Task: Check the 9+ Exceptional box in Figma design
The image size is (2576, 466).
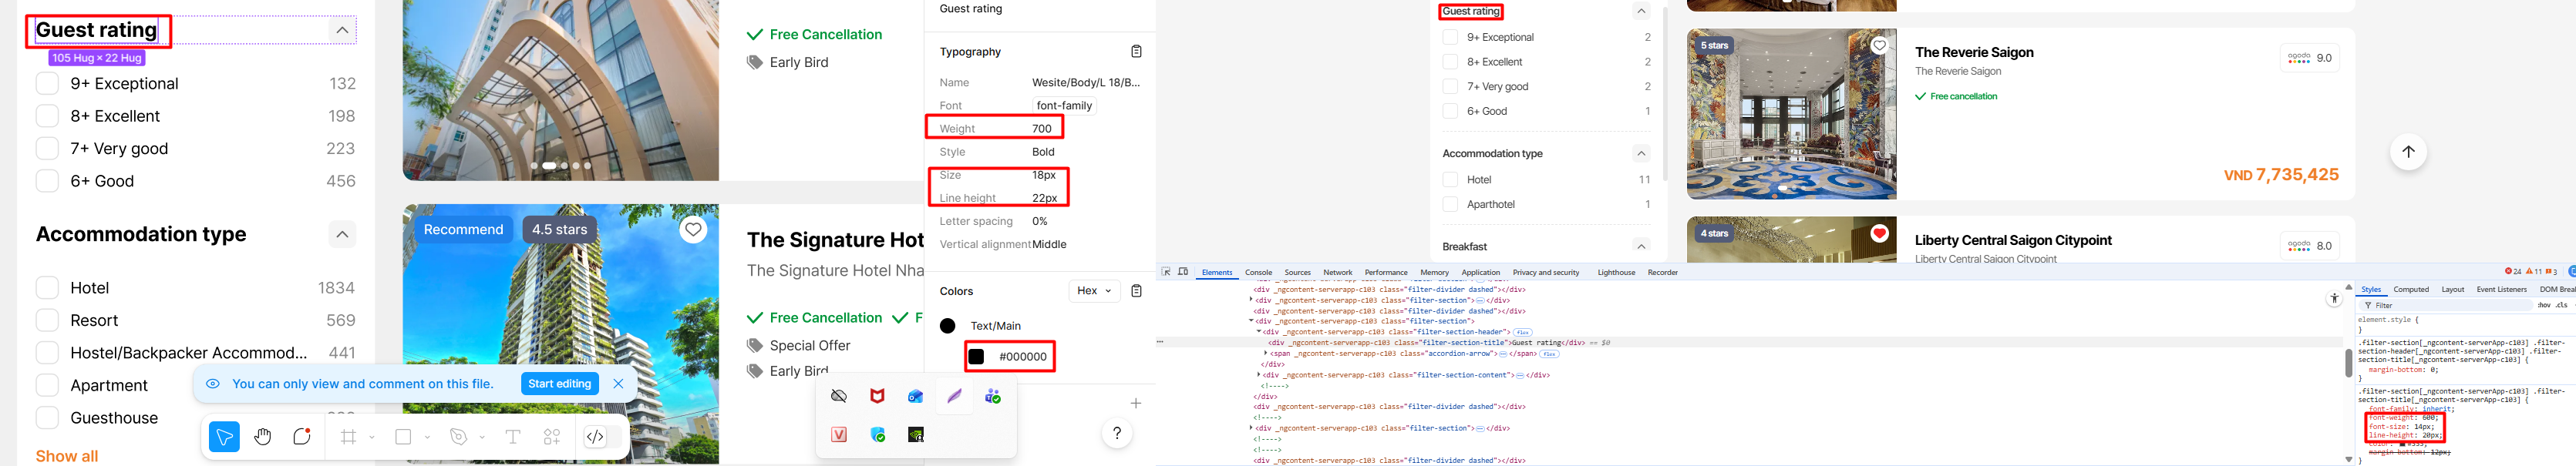Action: (x=47, y=84)
